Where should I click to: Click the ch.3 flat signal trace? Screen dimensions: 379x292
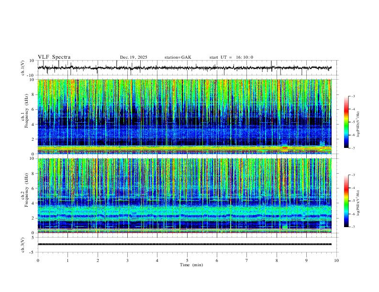click(185, 244)
